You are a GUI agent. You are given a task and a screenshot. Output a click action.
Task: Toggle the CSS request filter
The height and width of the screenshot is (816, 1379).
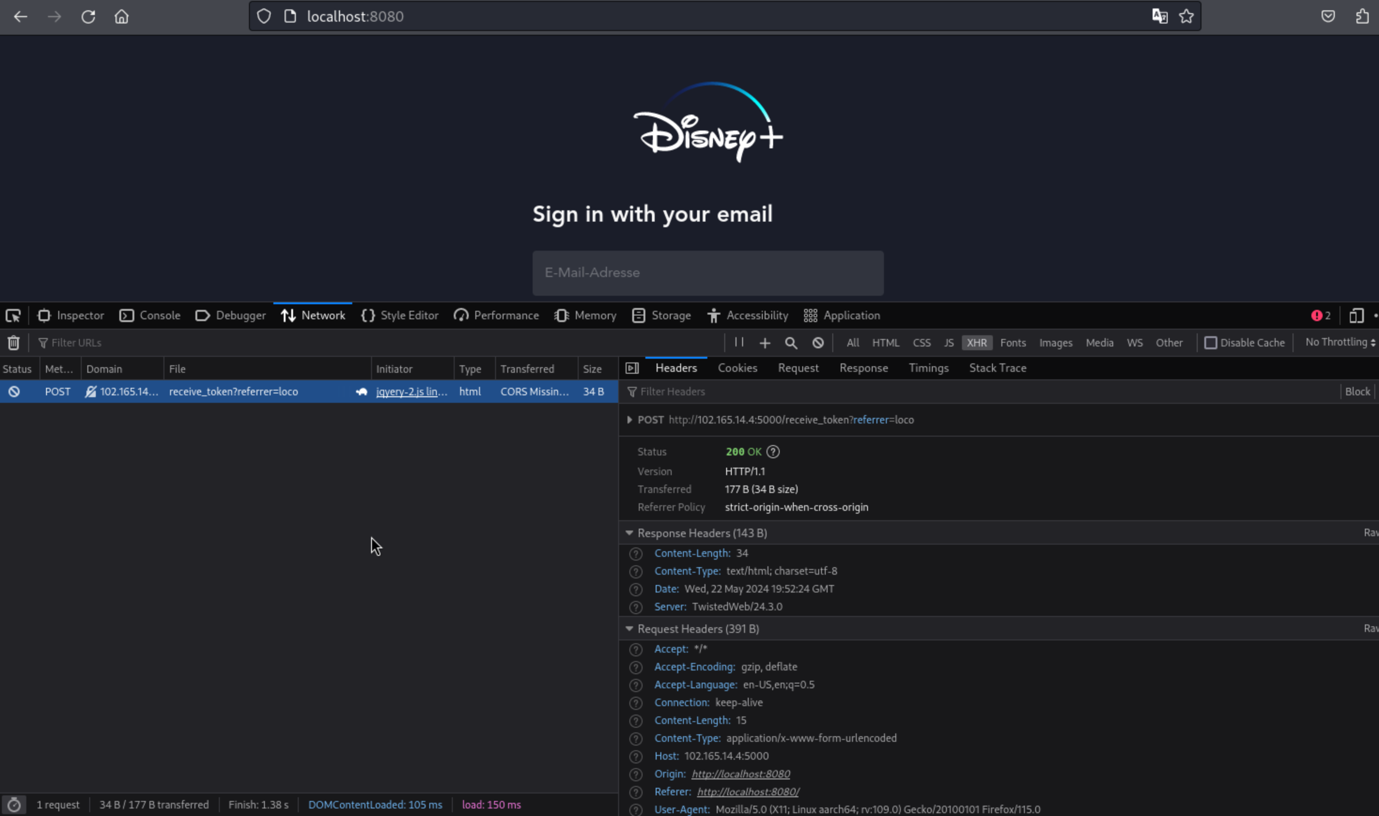click(922, 343)
